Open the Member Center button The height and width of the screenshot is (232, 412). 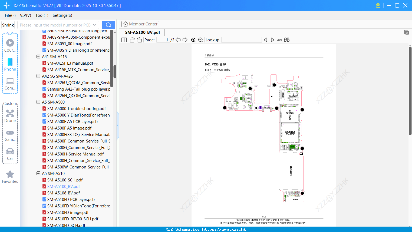click(140, 24)
